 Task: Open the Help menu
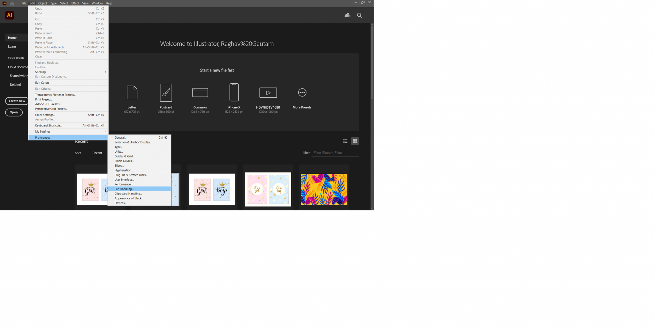pos(109,3)
